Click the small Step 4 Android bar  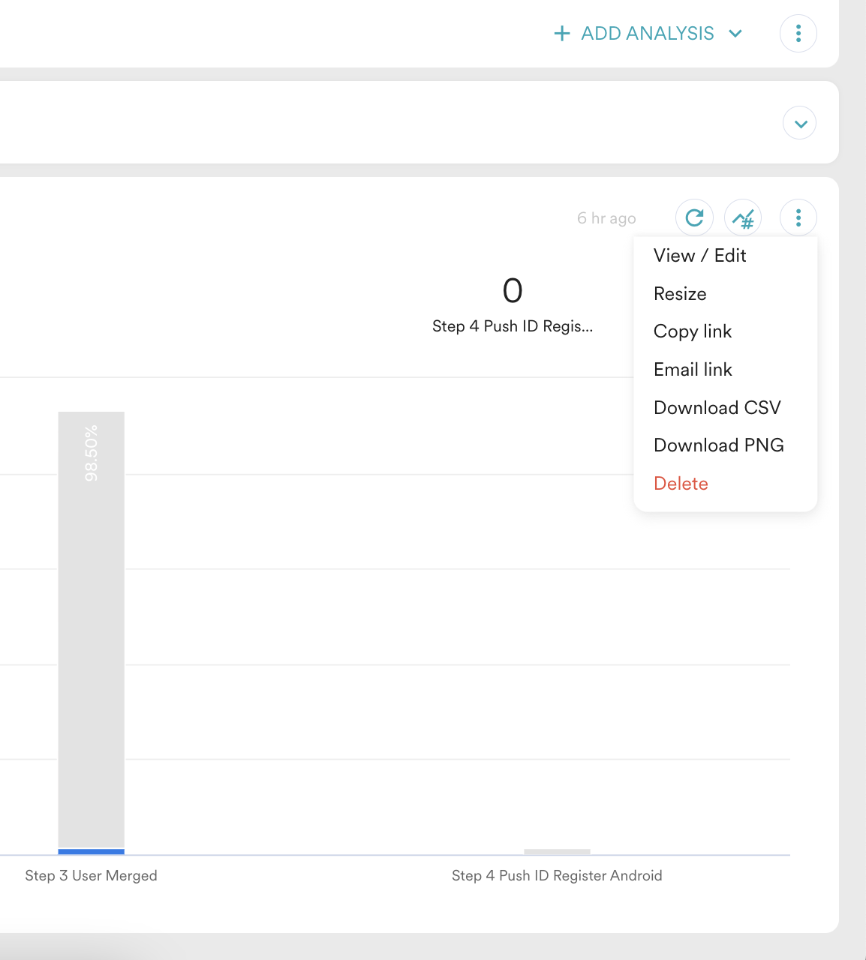(557, 852)
